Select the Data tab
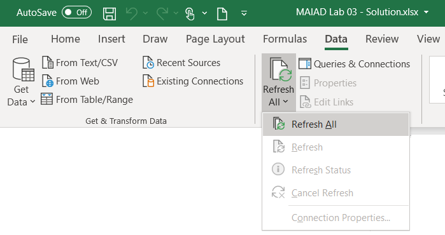445x235 pixels. tap(336, 39)
